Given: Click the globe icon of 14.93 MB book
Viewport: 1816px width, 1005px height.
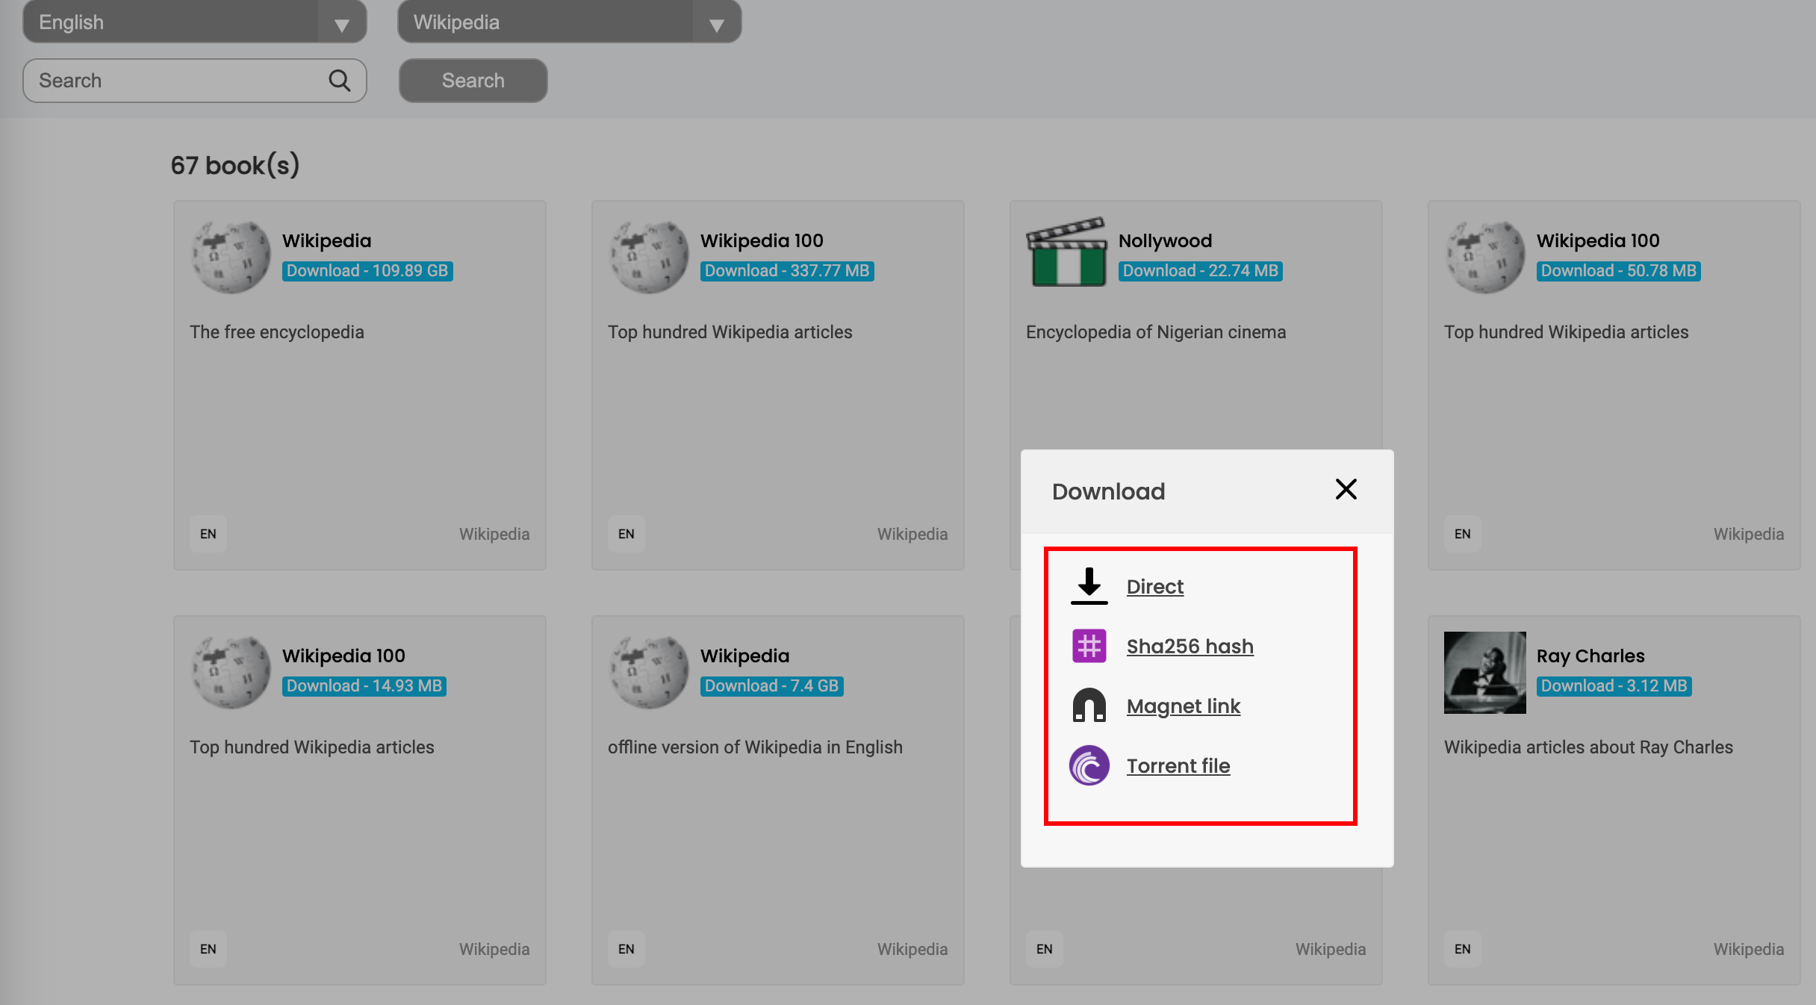Looking at the screenshot, I should 231,671.
